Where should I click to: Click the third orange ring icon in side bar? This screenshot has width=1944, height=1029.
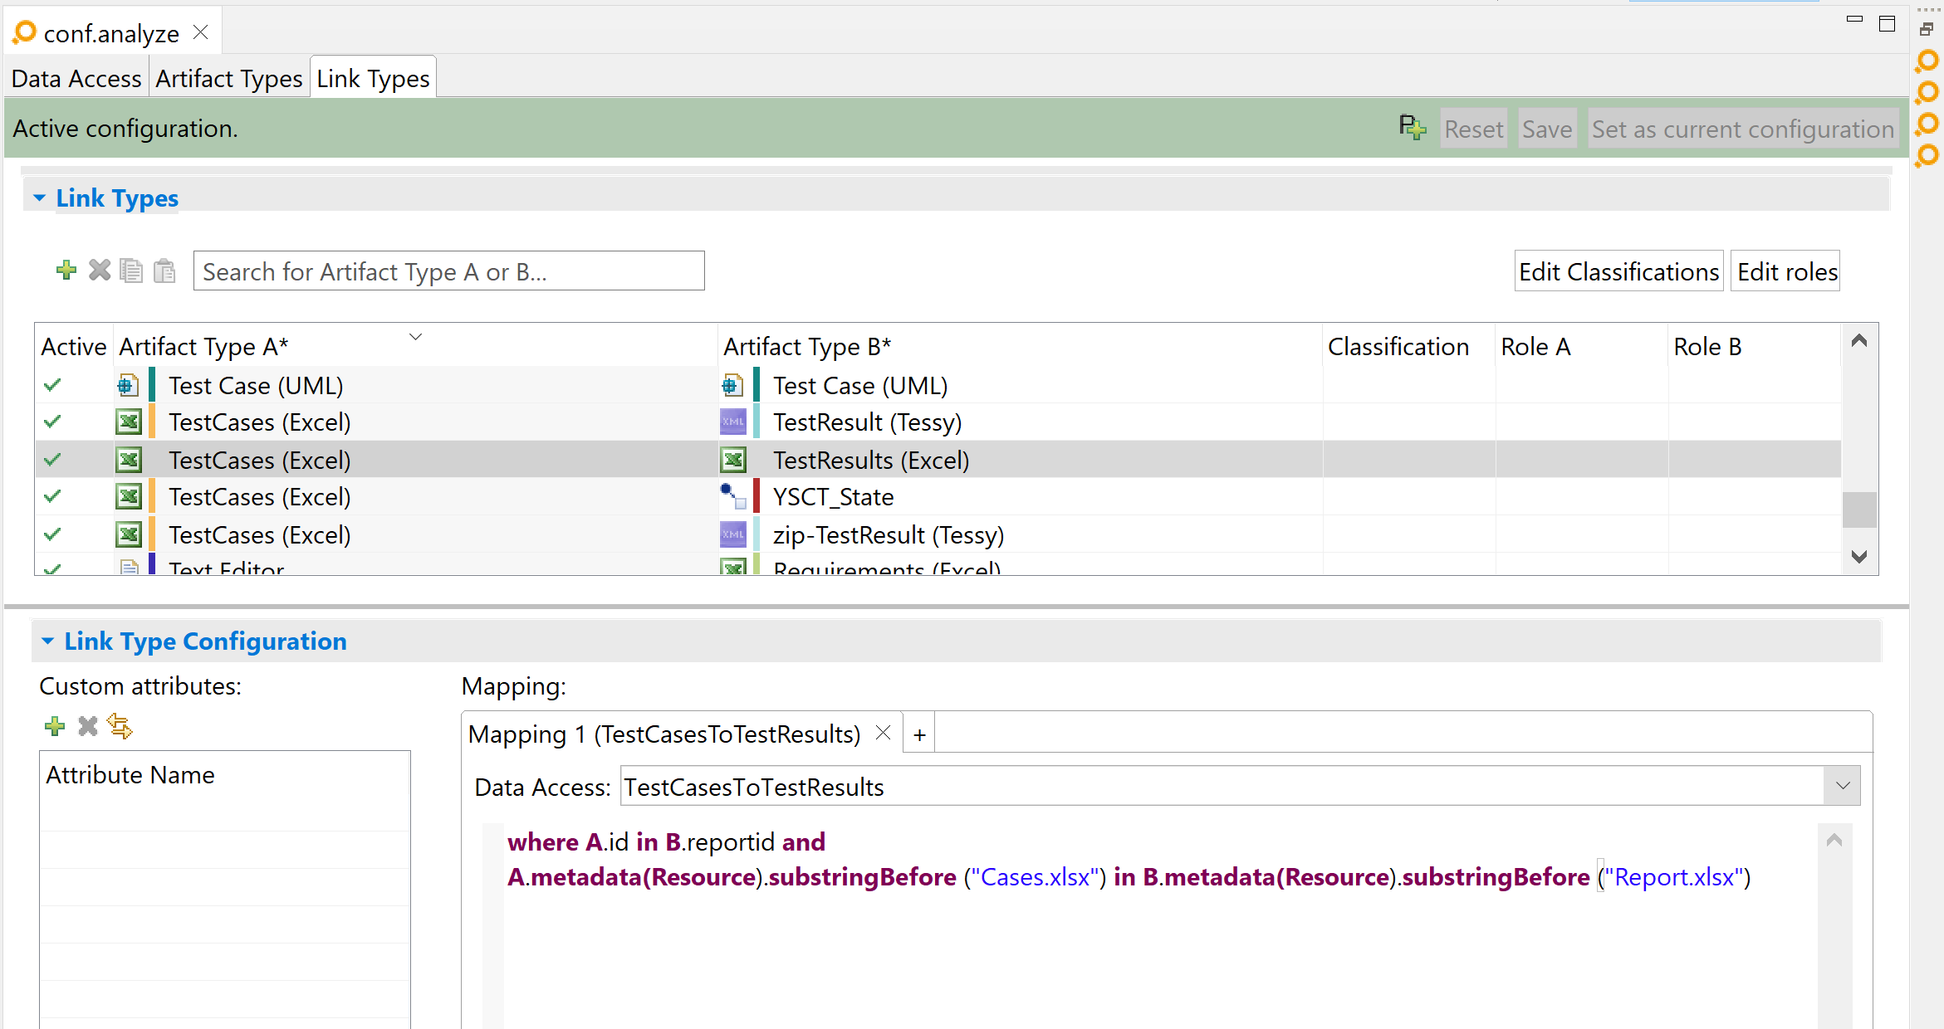click(x=1927, y=124)
